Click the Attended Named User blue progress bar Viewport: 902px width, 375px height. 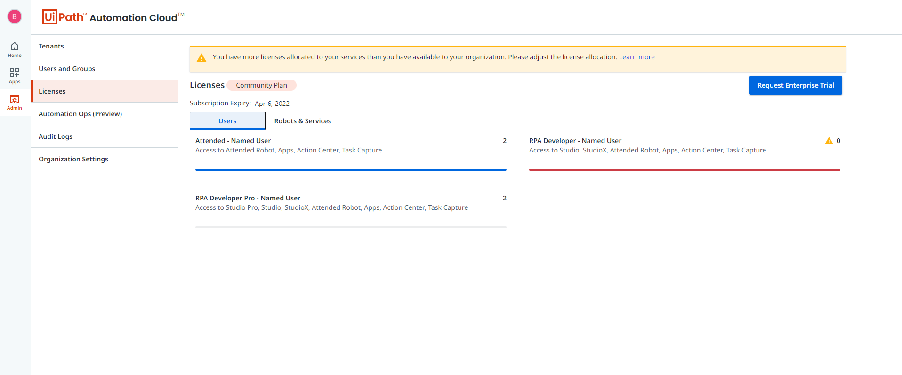[351, 169]
